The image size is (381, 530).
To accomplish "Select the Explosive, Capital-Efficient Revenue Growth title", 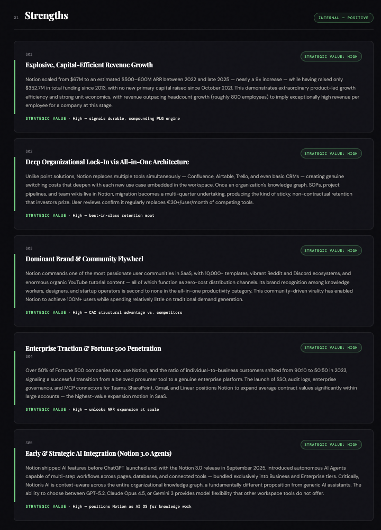I will (89, 65).
